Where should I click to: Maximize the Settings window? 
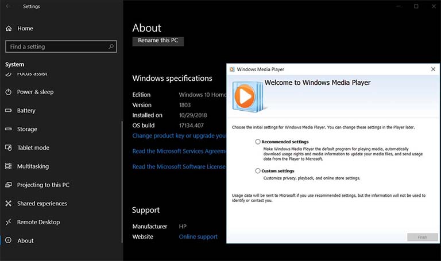tap(416, 6)
